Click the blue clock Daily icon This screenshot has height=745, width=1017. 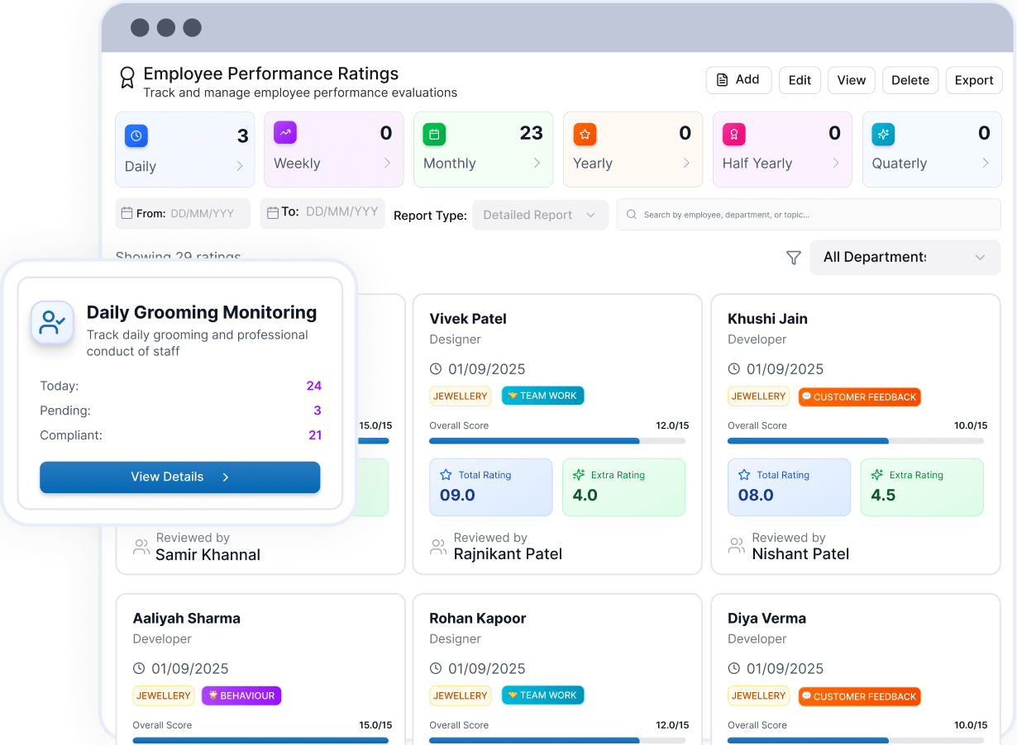(x=136, y=135)
